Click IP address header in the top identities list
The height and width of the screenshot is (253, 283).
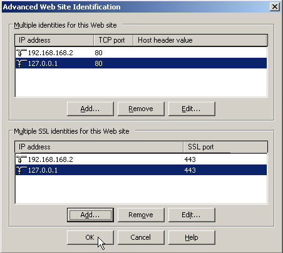click(54, 40)
